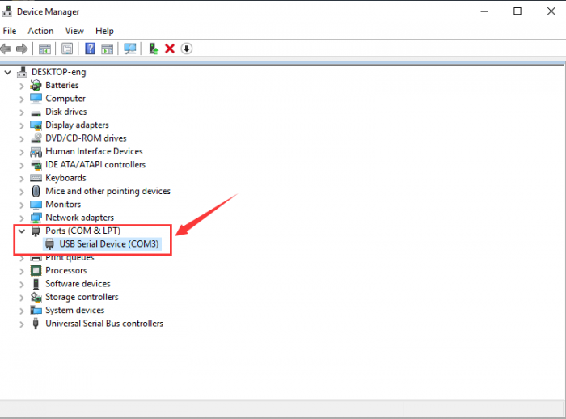
Task: Click the down-arrow Disable device toolbar icon
Action: pyautogui.click(x=187, y=49)
